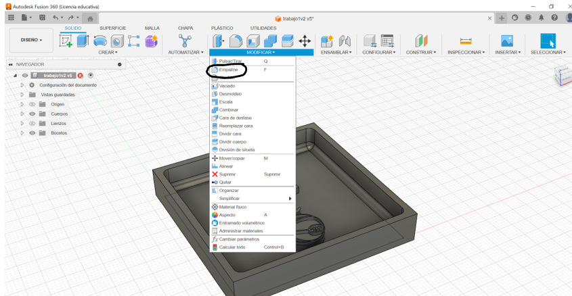Open the DISEÑO workspace dropdown
The width and height of the screenshot is (572, 296).
pyautogui.click(x=31, y=40)
